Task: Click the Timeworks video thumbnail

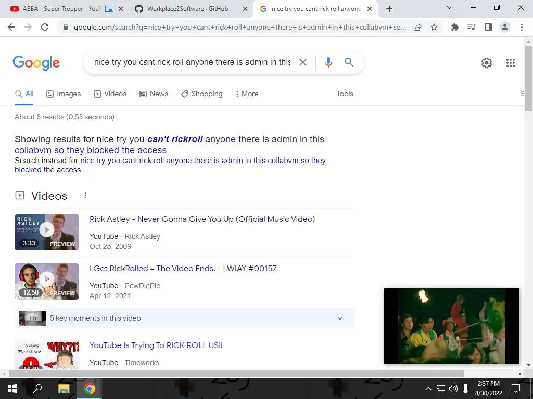Action: (47, 355)
